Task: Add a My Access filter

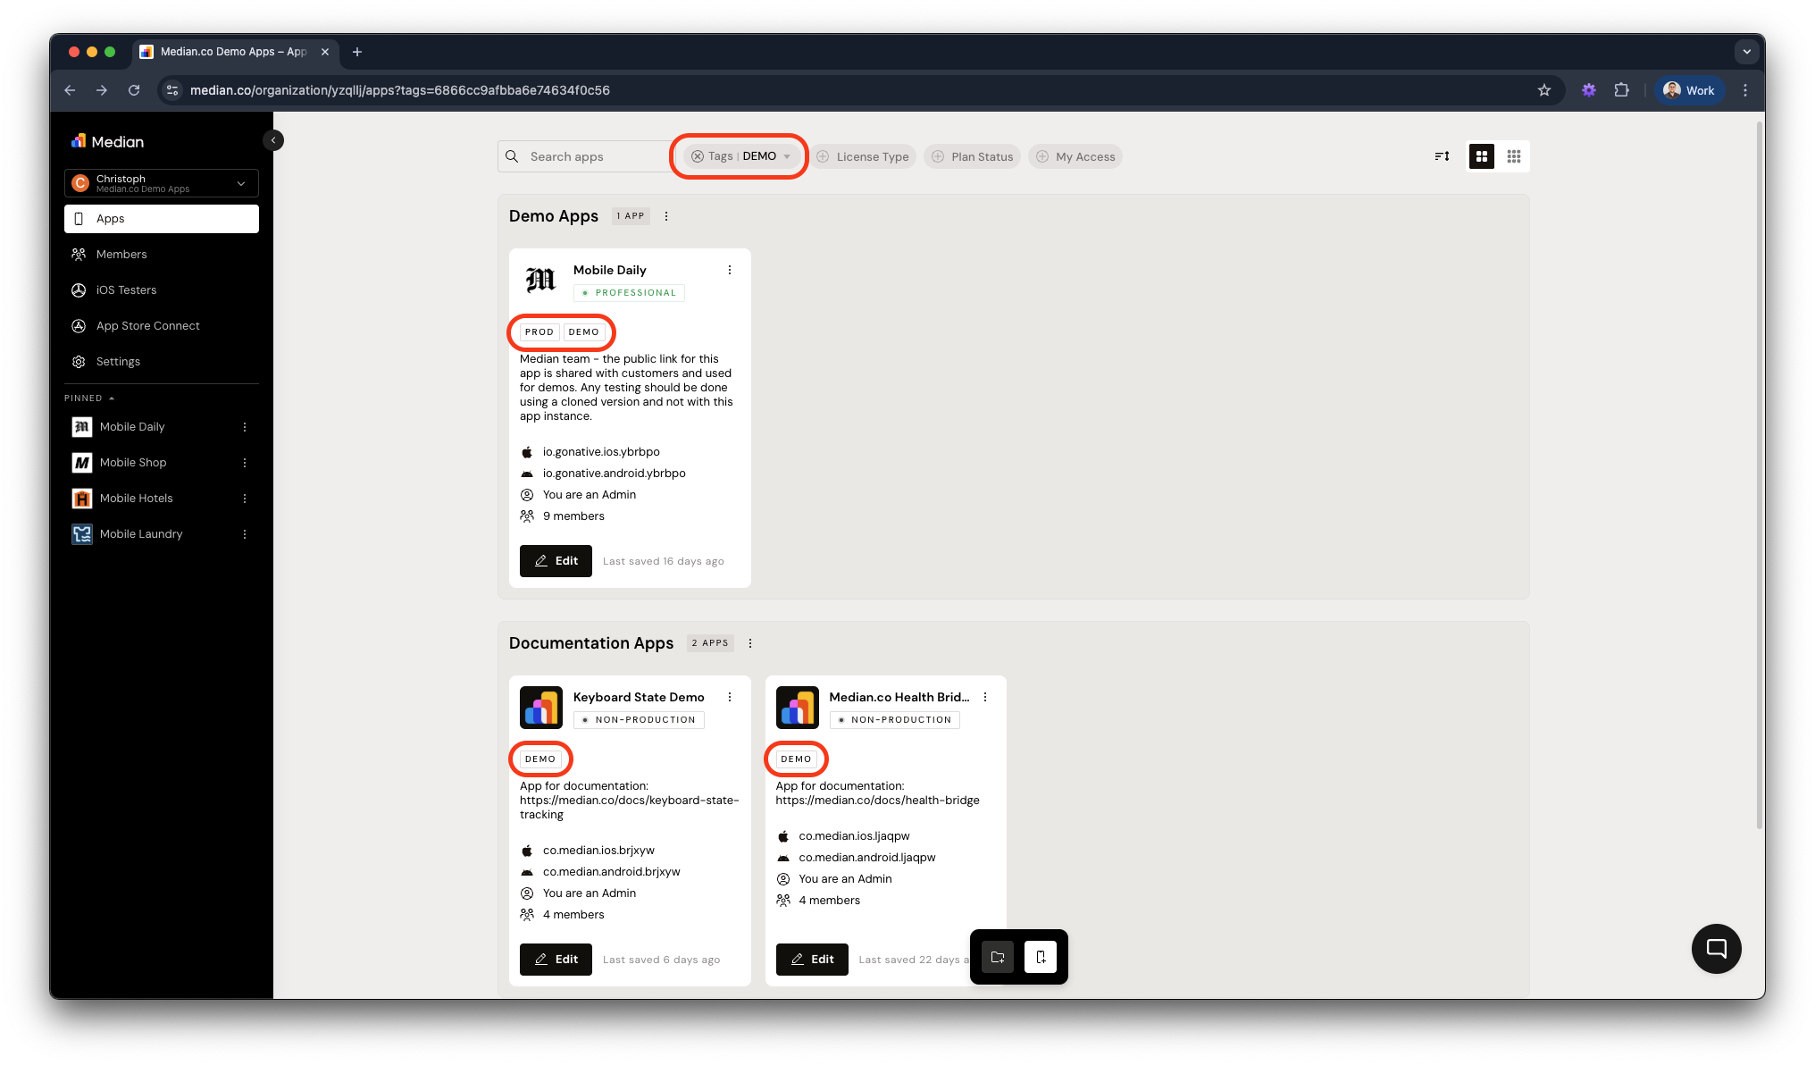Action: 1076,156
